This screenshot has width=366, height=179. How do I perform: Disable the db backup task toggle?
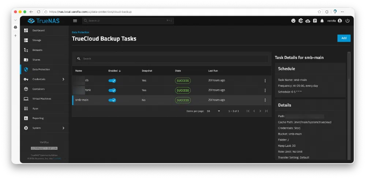point(112,81)
